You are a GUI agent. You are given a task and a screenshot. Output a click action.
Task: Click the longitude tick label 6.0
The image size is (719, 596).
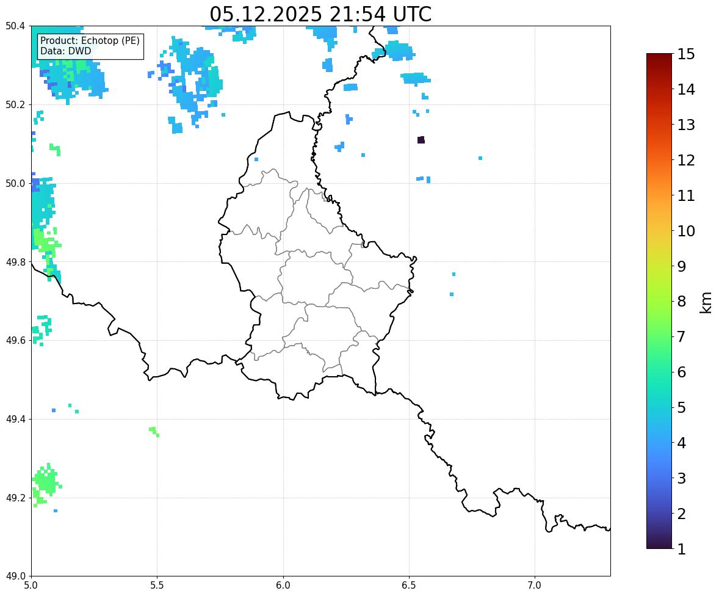(283, 586)
